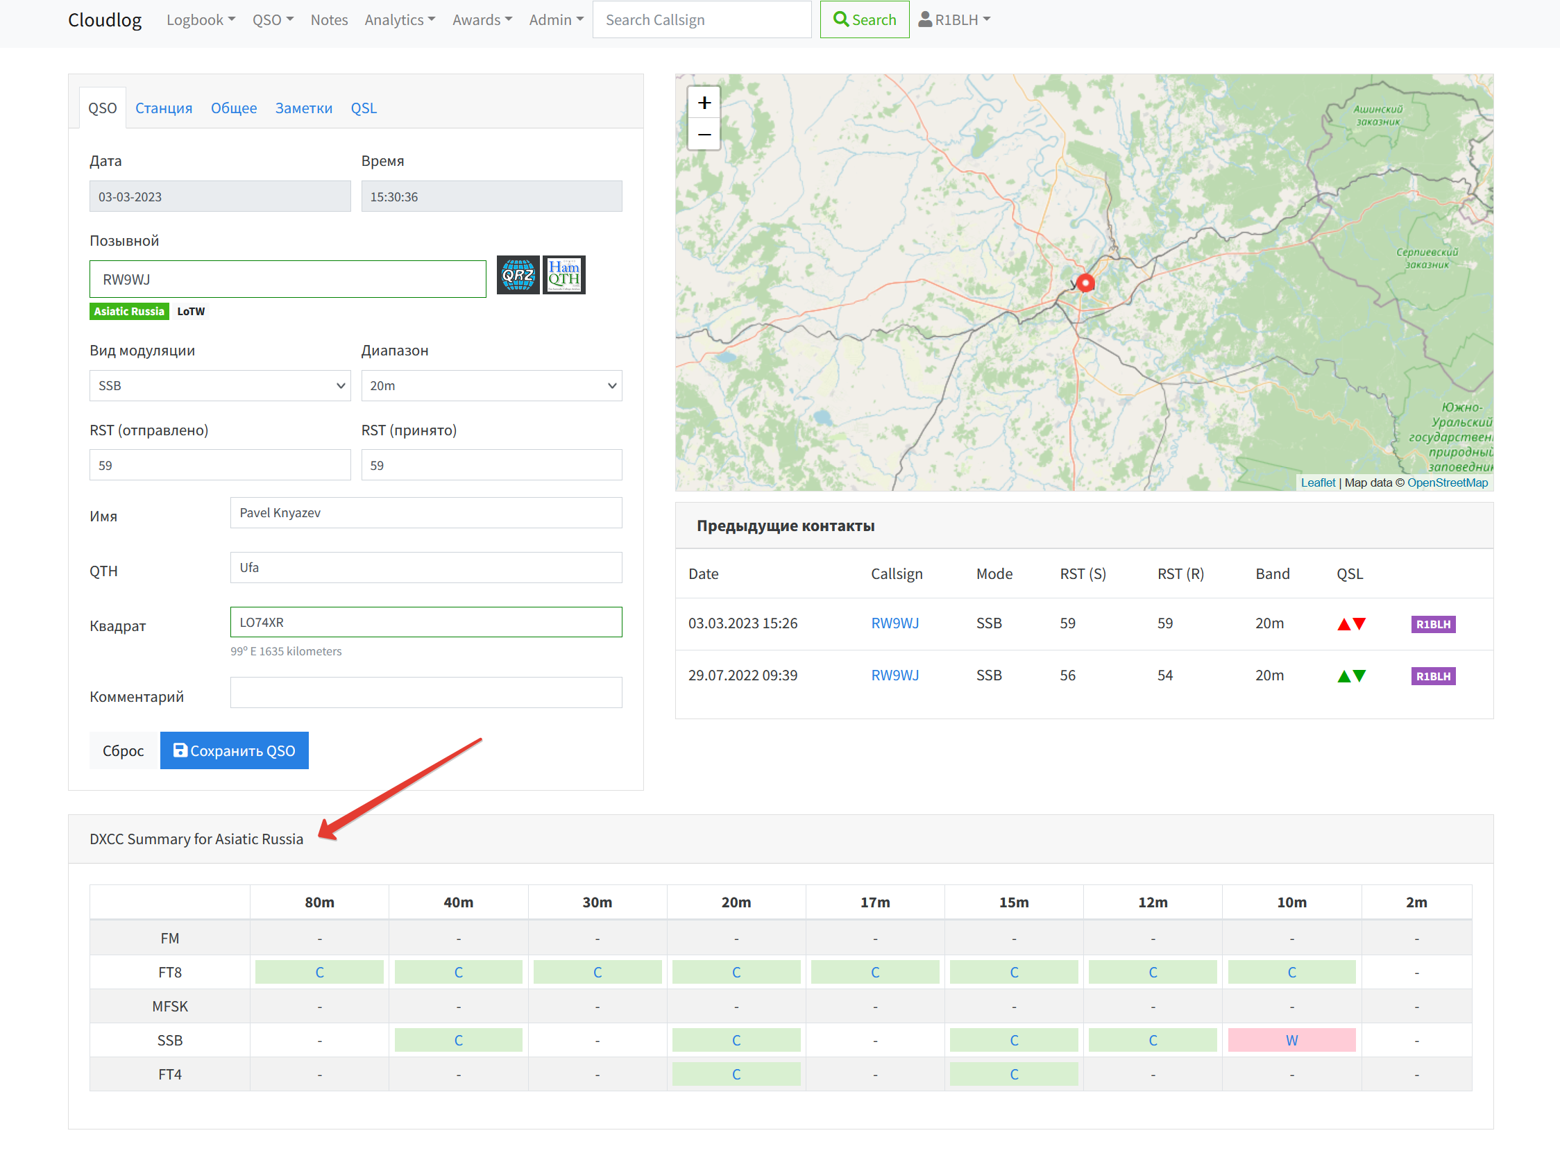Viewport: 1560px width, 1176px height.
Task: Click FT4 20m confirmed cell
Action: click(x=736, y=1075)
